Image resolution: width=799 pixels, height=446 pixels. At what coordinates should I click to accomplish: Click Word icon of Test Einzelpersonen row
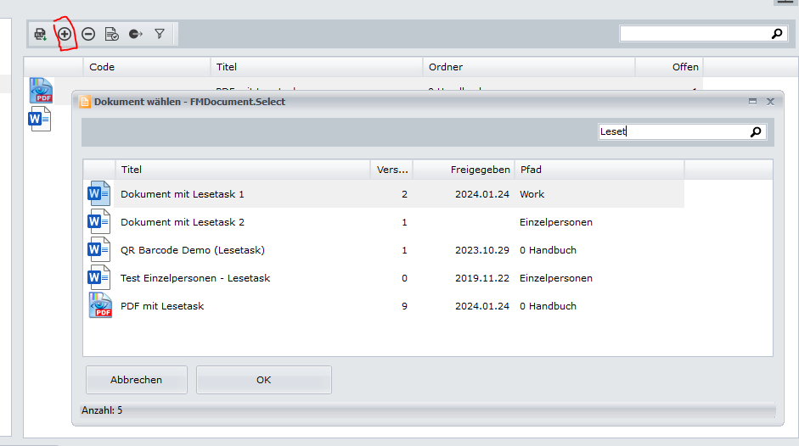click(x=98, y=277)
